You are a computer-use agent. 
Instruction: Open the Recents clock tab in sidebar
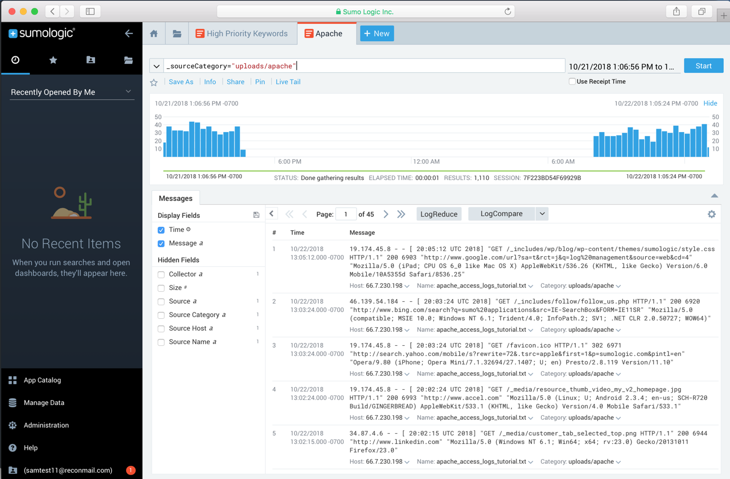(15, 60)
